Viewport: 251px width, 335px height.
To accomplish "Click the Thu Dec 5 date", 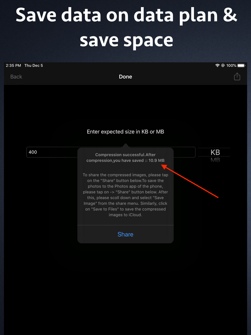I will coord(34,65).
